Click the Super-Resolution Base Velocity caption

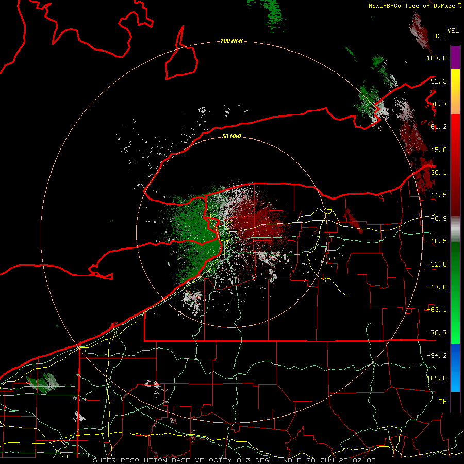tap(235, 460)
